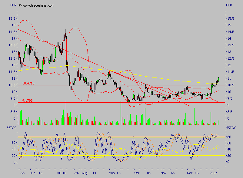Click 20 on the left stochastic axis
The width and height of the screenshot is (243, 178).
[13, 156]
